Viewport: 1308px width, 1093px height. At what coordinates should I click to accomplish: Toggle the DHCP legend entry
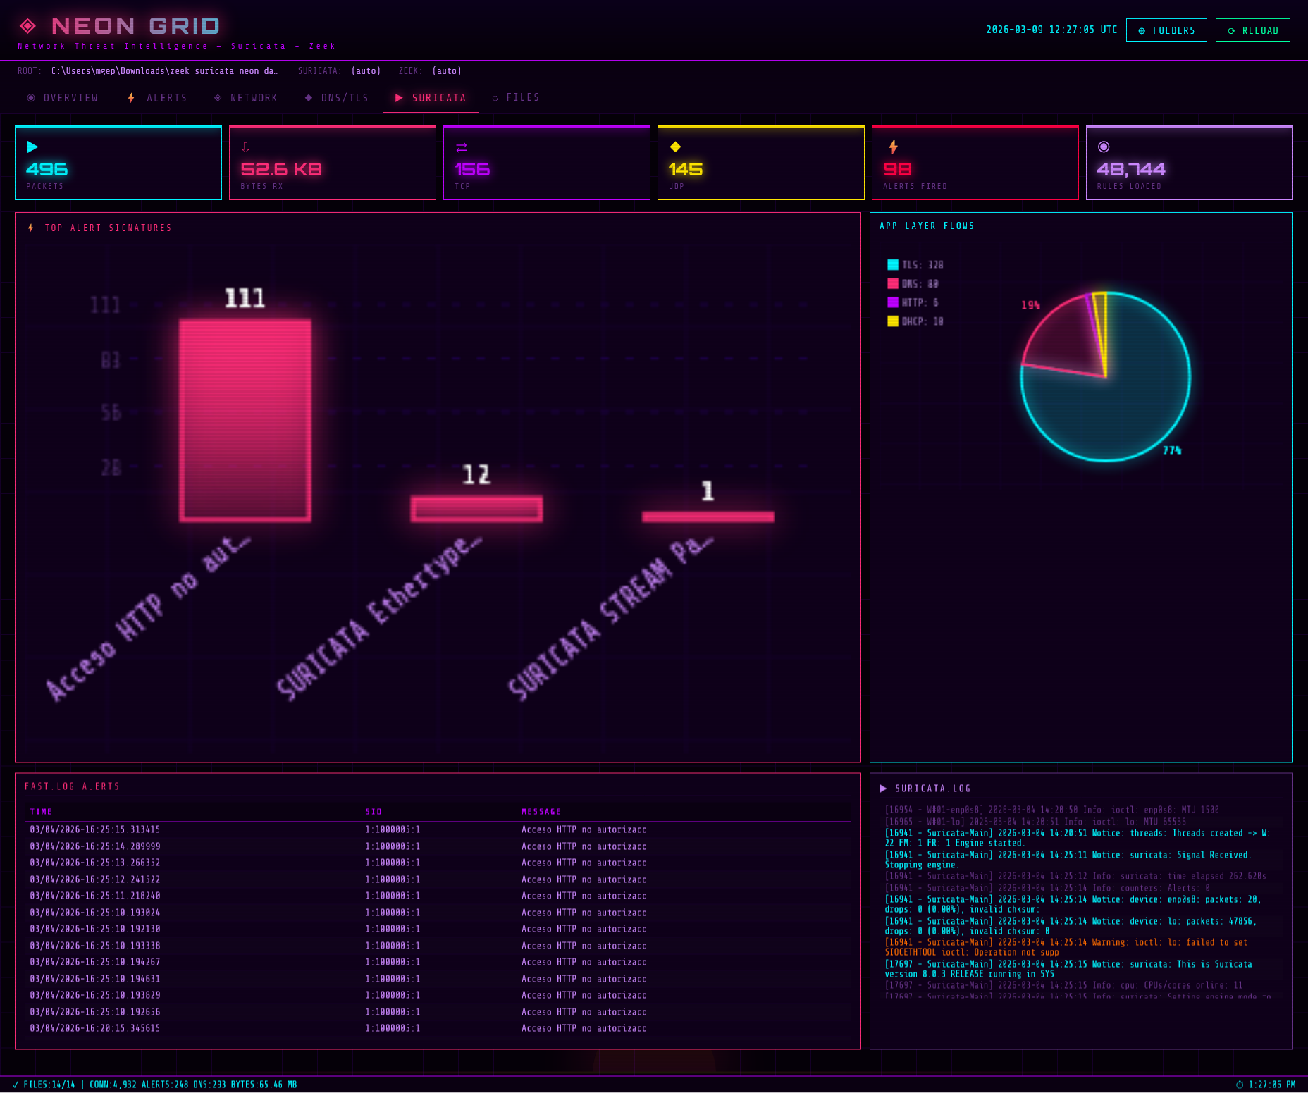pyautogui.click(x=916, y=321)
